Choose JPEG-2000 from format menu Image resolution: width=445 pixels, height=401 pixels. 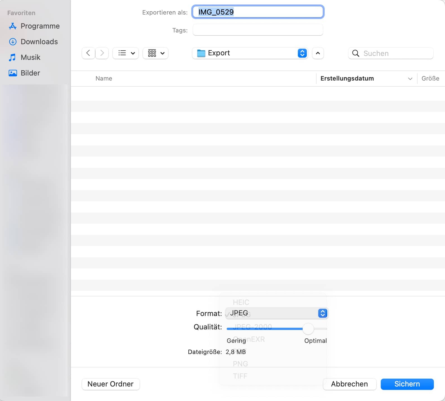(252, 327)
